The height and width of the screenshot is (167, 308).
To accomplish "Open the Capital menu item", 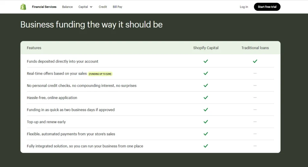I will coord(83,7).
